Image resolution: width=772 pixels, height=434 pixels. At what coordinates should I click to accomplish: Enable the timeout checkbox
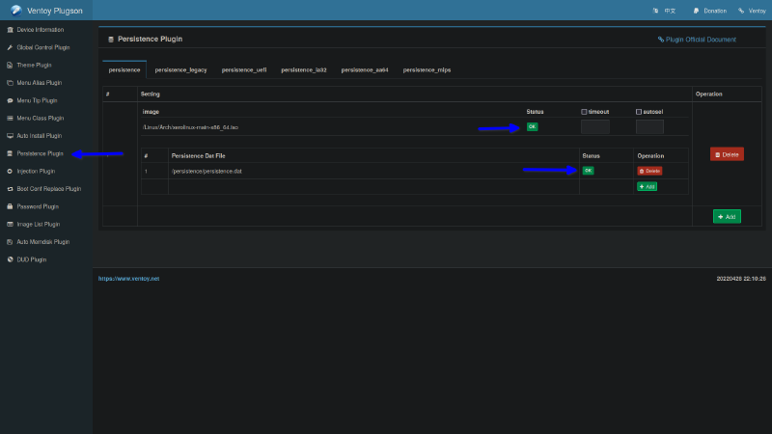coord(584,112)
